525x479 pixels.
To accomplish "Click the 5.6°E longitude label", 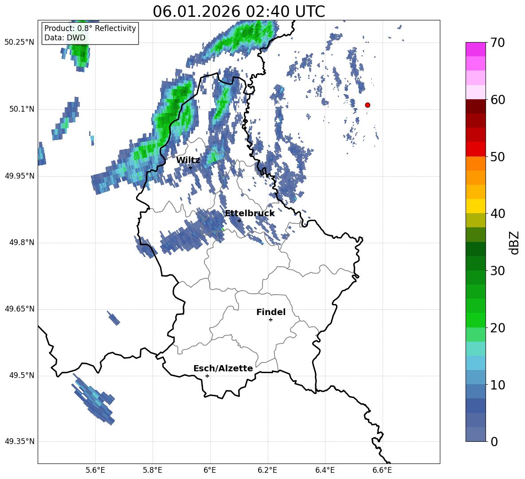I will 95,470.
